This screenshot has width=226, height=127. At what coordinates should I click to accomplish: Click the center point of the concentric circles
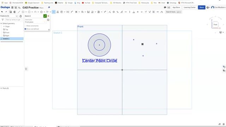coord(99,45)
